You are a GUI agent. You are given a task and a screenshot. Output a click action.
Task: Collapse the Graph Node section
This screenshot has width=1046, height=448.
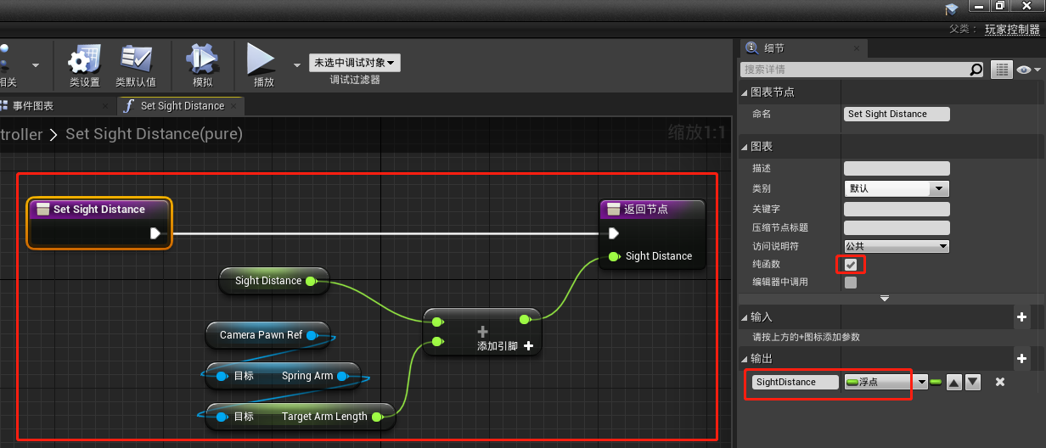tap(745, 92)
